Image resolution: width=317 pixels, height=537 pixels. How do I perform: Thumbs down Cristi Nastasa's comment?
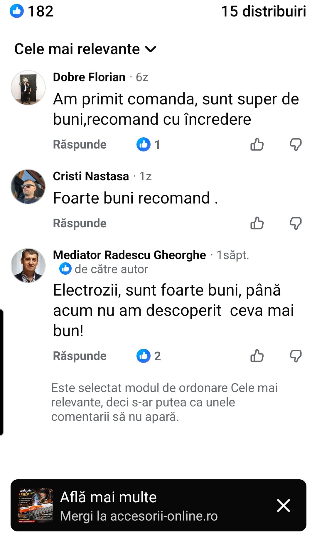(295, 223)
